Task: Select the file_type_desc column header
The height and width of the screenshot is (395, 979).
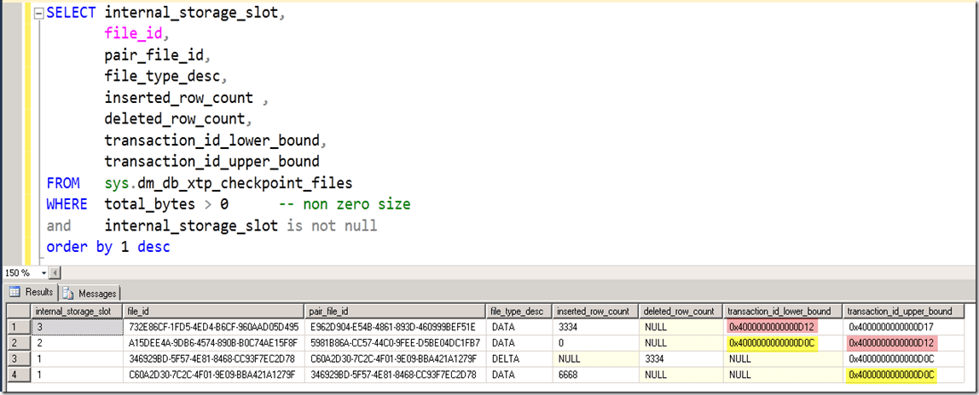Action: [518, 311]
